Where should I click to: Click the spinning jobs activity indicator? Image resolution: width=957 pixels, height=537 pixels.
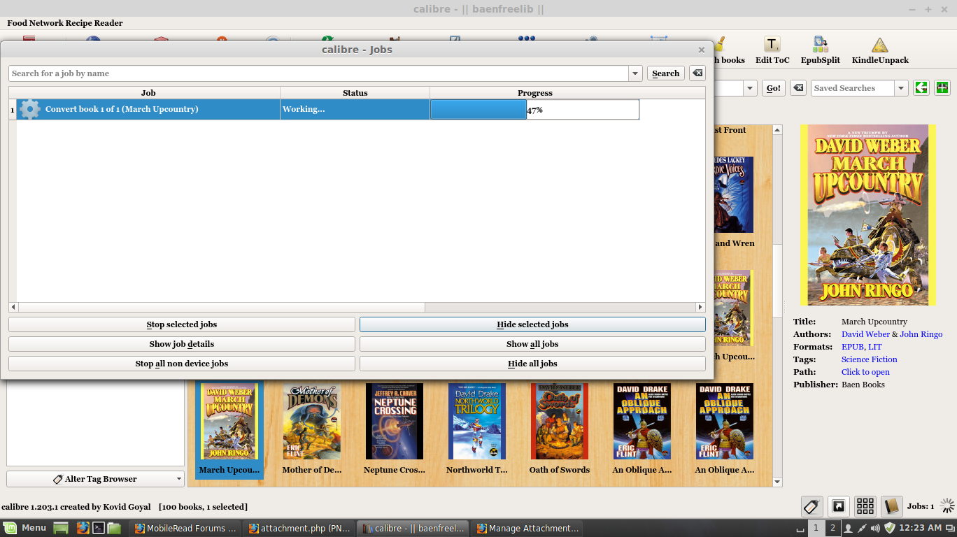947,506
